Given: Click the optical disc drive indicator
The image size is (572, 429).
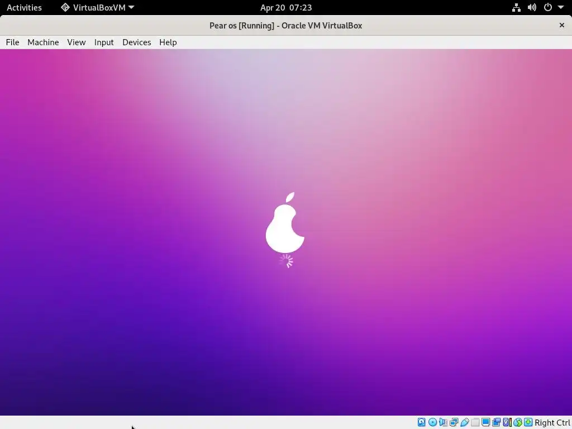Looking at the screenshot, I should coord(433,422).
